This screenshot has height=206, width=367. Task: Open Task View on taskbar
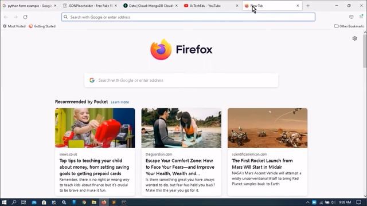tap(24, 202)
